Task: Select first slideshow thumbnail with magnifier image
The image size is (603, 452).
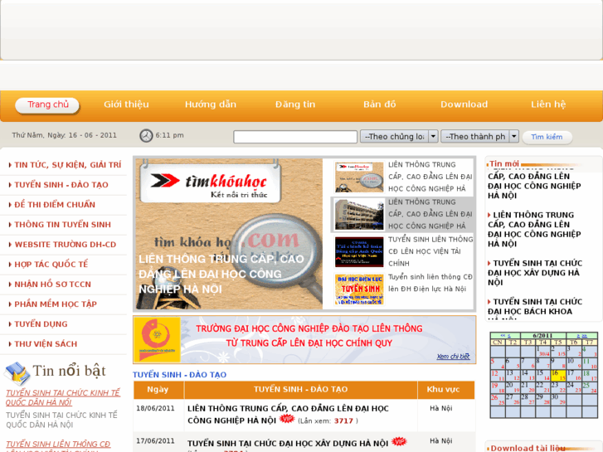Action: (x=359, y=177)
